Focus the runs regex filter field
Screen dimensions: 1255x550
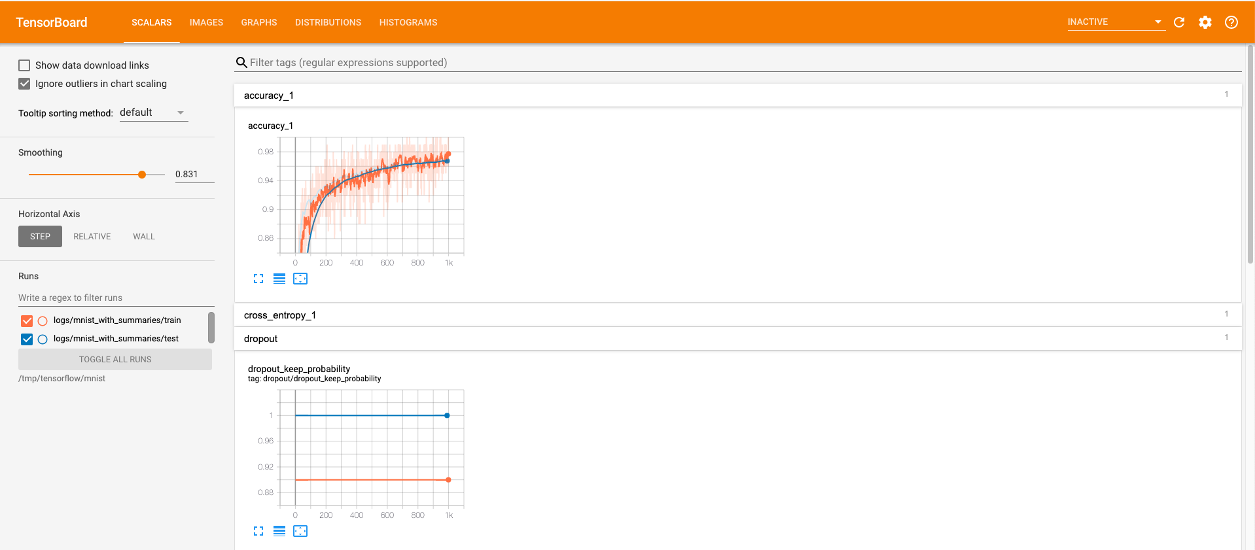116,298
